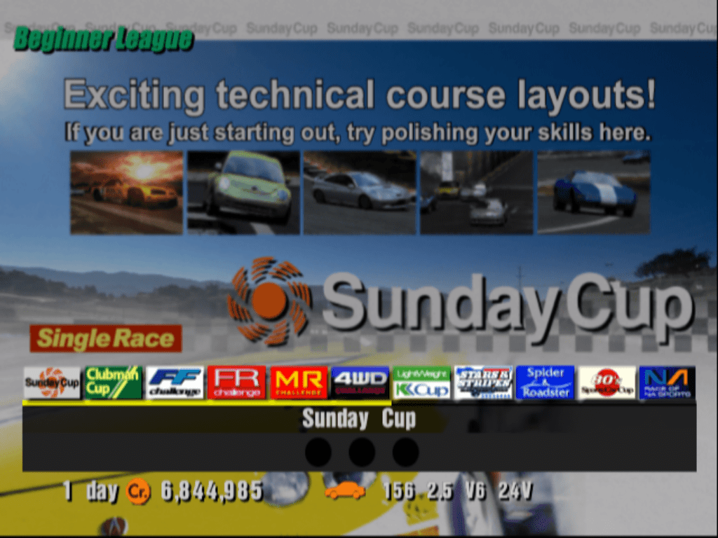Click the credits amount 6,844,985

click(212, 491)
